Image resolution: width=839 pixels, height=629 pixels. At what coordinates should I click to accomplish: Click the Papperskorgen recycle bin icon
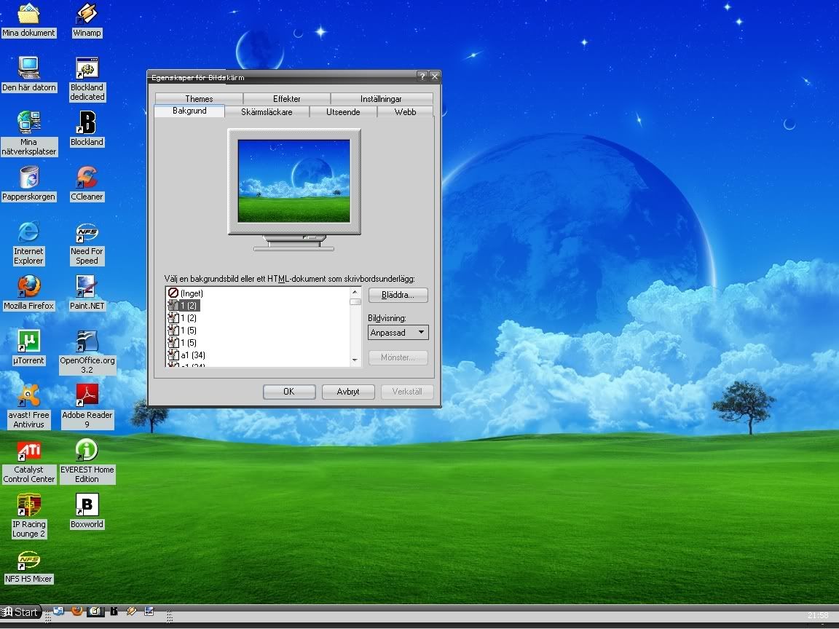pos(28,178)
